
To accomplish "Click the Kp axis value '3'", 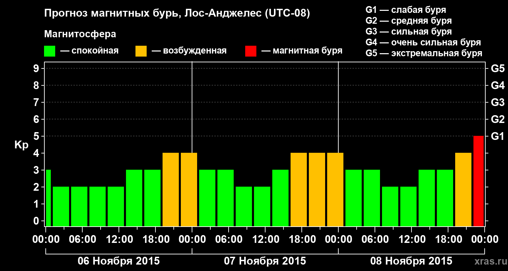I will [x=37, y=170].
